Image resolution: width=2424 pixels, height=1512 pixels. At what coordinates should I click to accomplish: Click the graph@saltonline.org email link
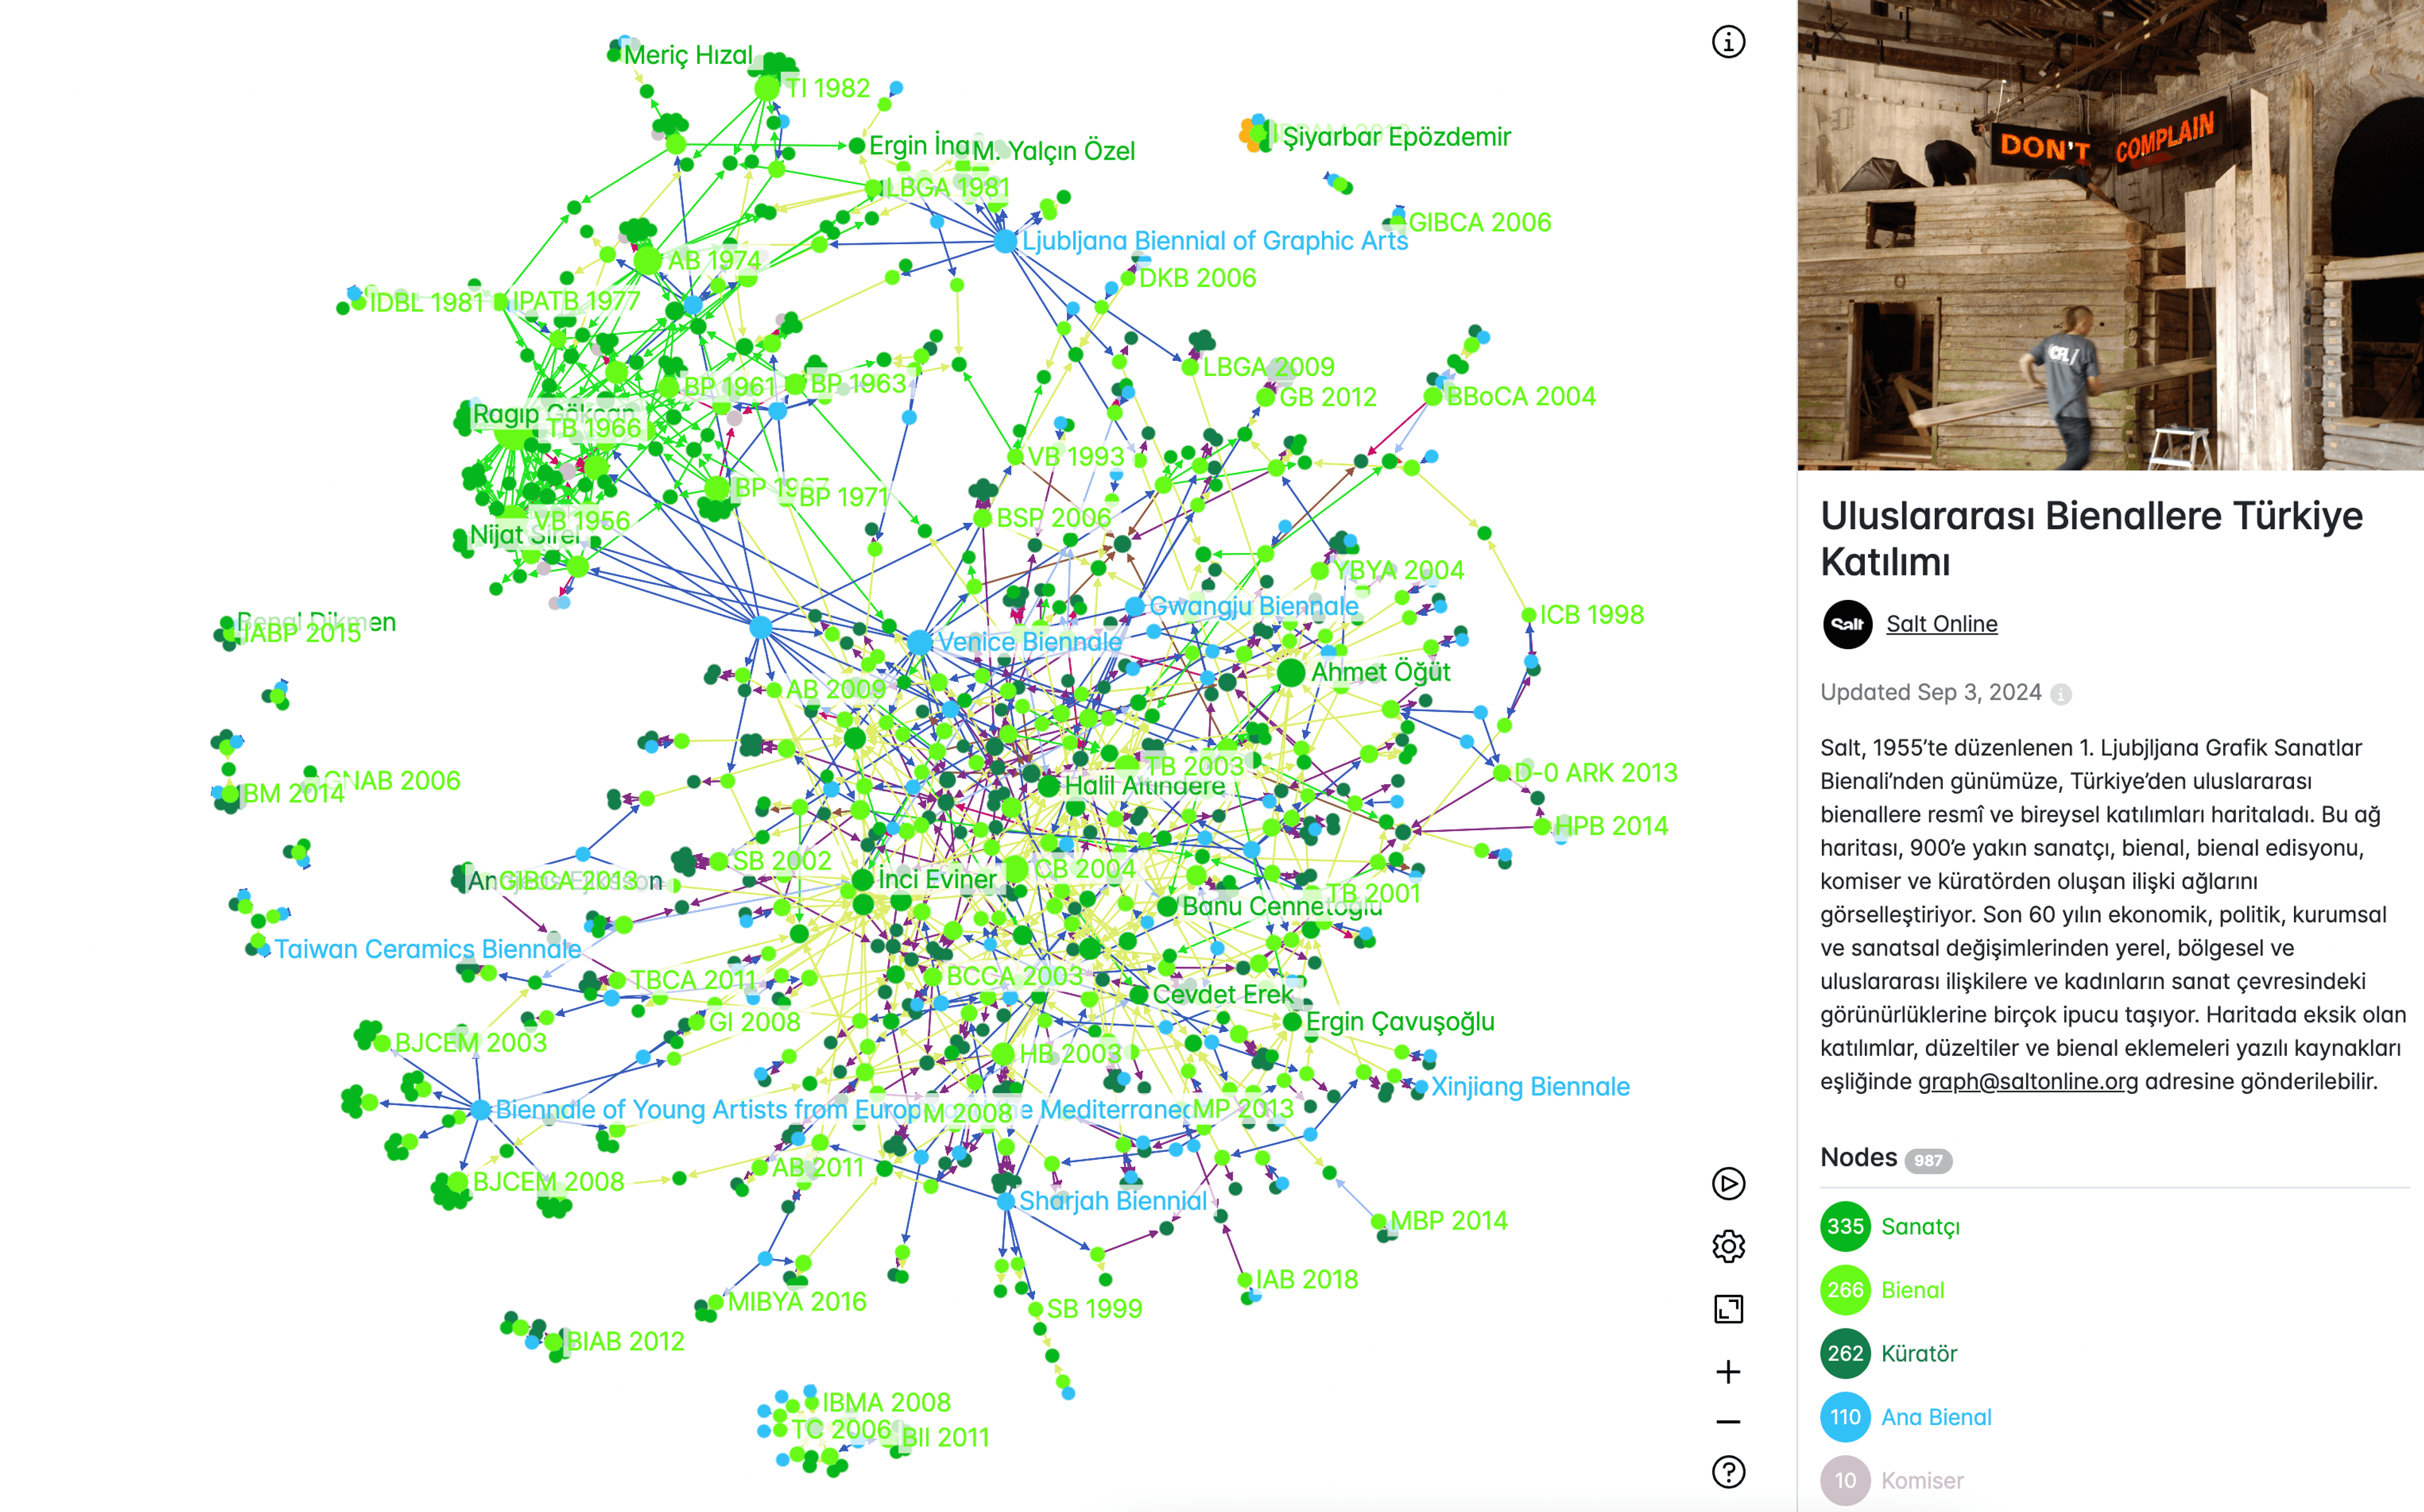click(2027, 1082)
